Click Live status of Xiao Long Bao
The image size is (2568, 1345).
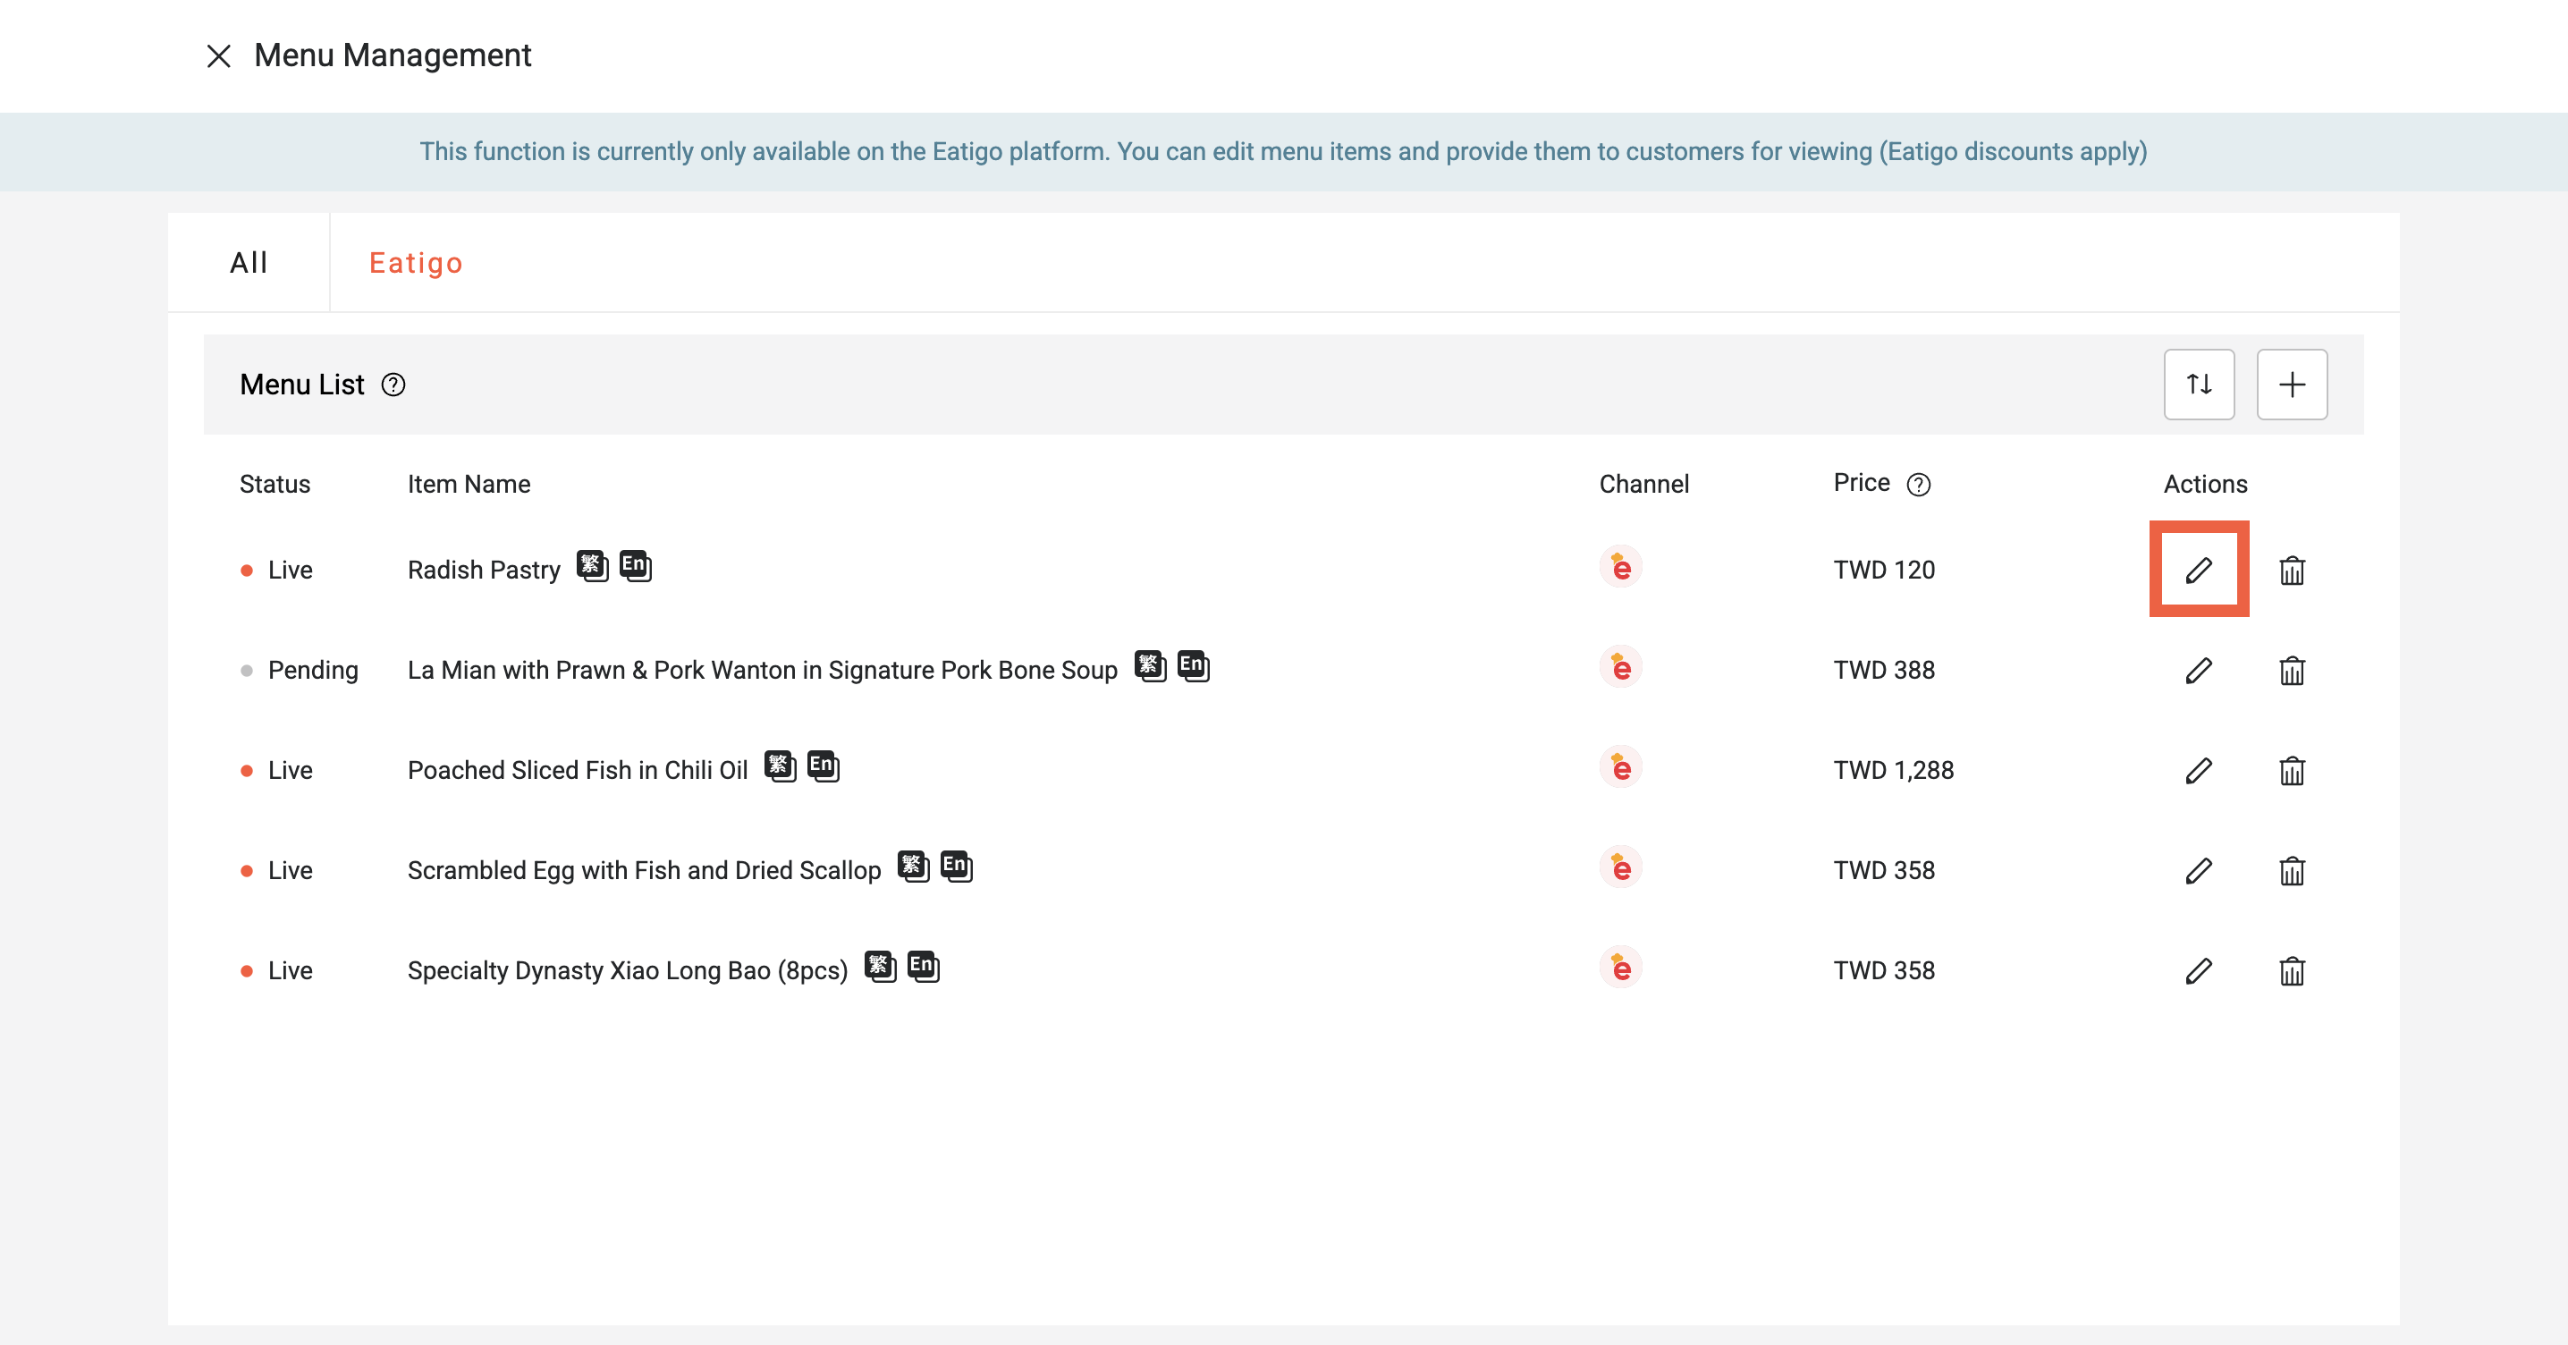pyautogui.click(x=290, y=971)
